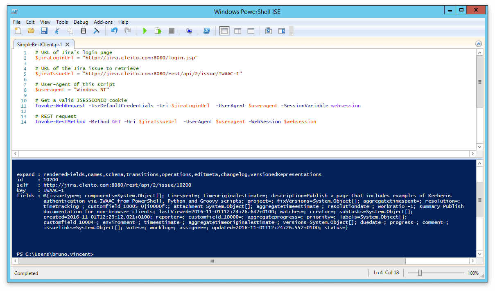The image size is (495, 291).
Task: Click the "Windows NT" string on line 8
Action: (91, 90)
